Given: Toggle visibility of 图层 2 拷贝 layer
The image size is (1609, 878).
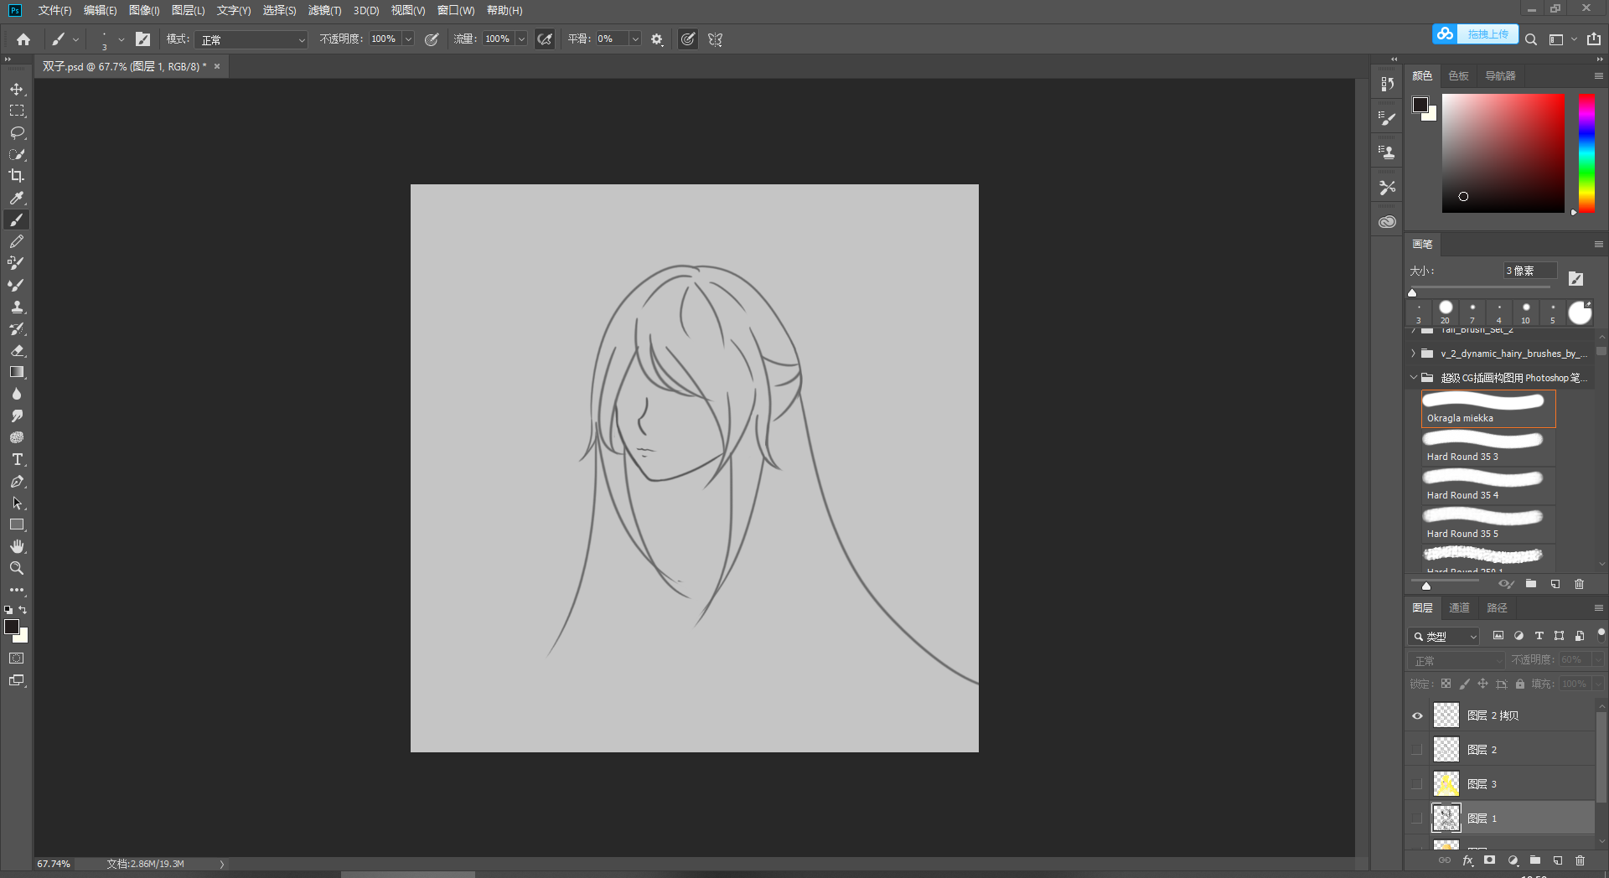Looking at the screenshot, I should [x=1417, y=715].
